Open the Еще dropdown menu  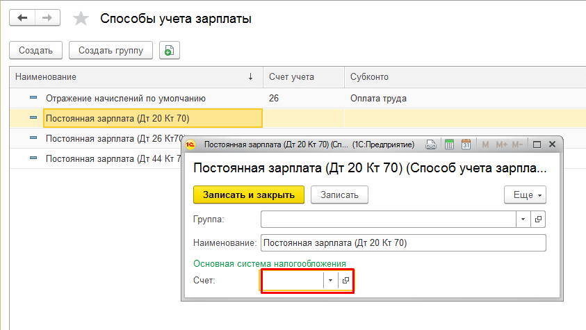tap(525, 195)
